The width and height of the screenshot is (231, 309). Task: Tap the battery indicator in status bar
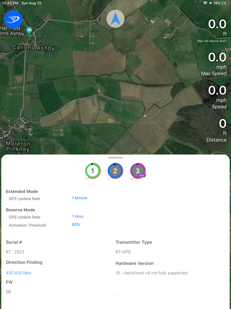(225, 3)
